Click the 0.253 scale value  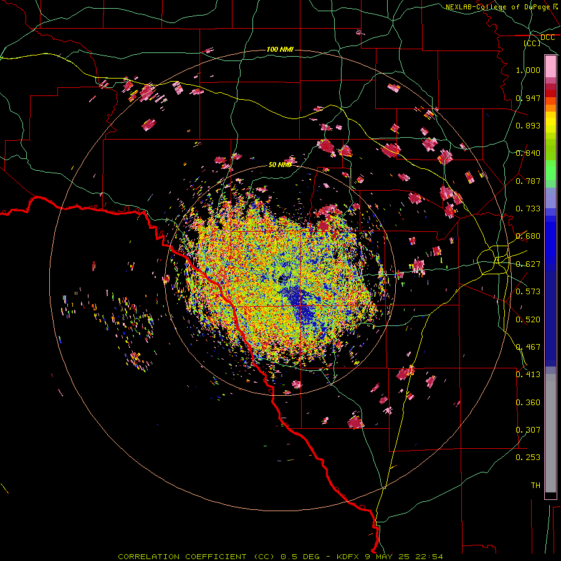[x=528, y=458]
